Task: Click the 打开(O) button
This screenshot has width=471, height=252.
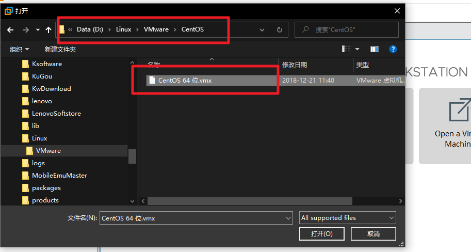Action: point(322,233)
